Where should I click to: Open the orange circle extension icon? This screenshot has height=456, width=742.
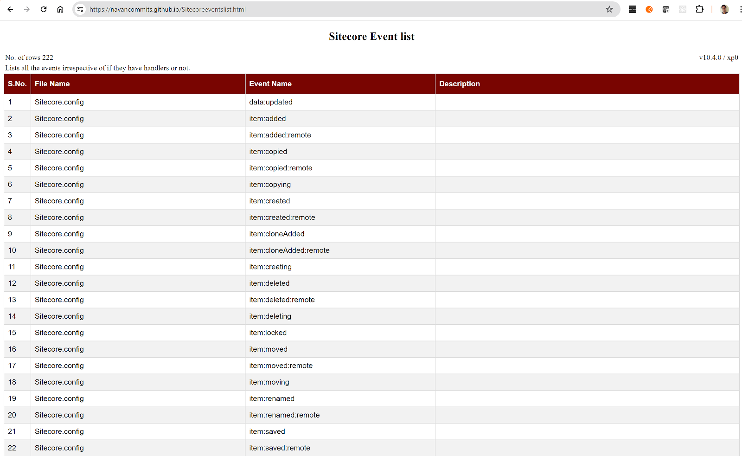coord(649,9)
